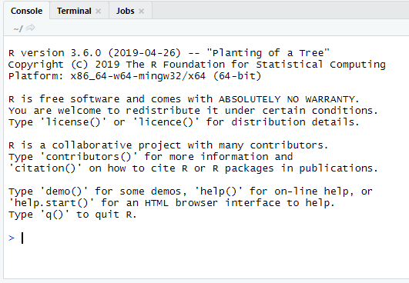Open the Terminal tab
This screenshot has width=409, height=283.
click(x=75, y=11)
